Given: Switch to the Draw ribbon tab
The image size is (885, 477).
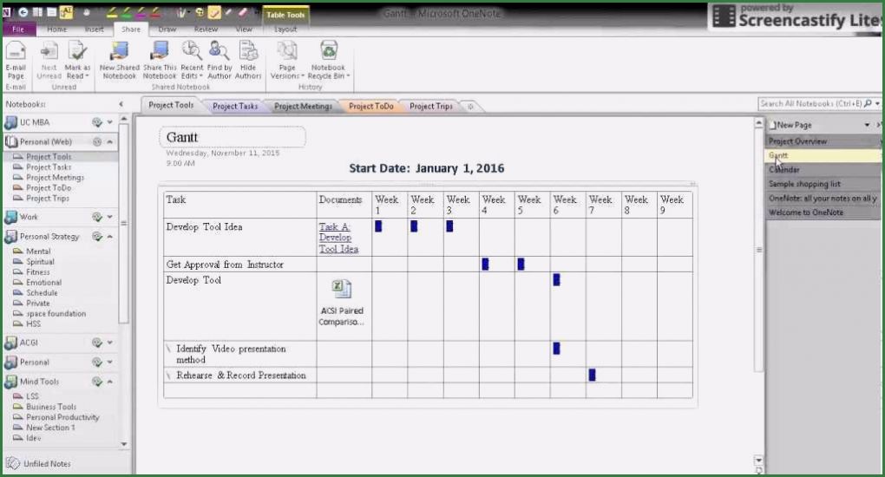Looking at the screenshot, I should [x=167, y=29].
